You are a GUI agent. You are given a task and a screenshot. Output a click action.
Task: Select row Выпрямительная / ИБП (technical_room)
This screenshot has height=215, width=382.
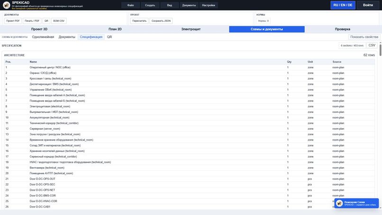[189, 112]
